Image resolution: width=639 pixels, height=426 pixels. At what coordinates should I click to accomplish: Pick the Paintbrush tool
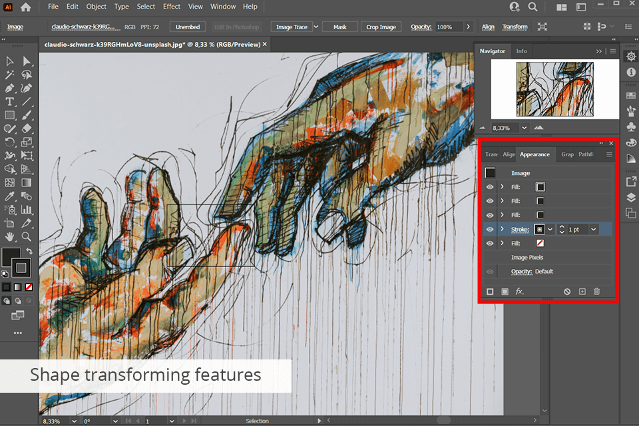27,115
